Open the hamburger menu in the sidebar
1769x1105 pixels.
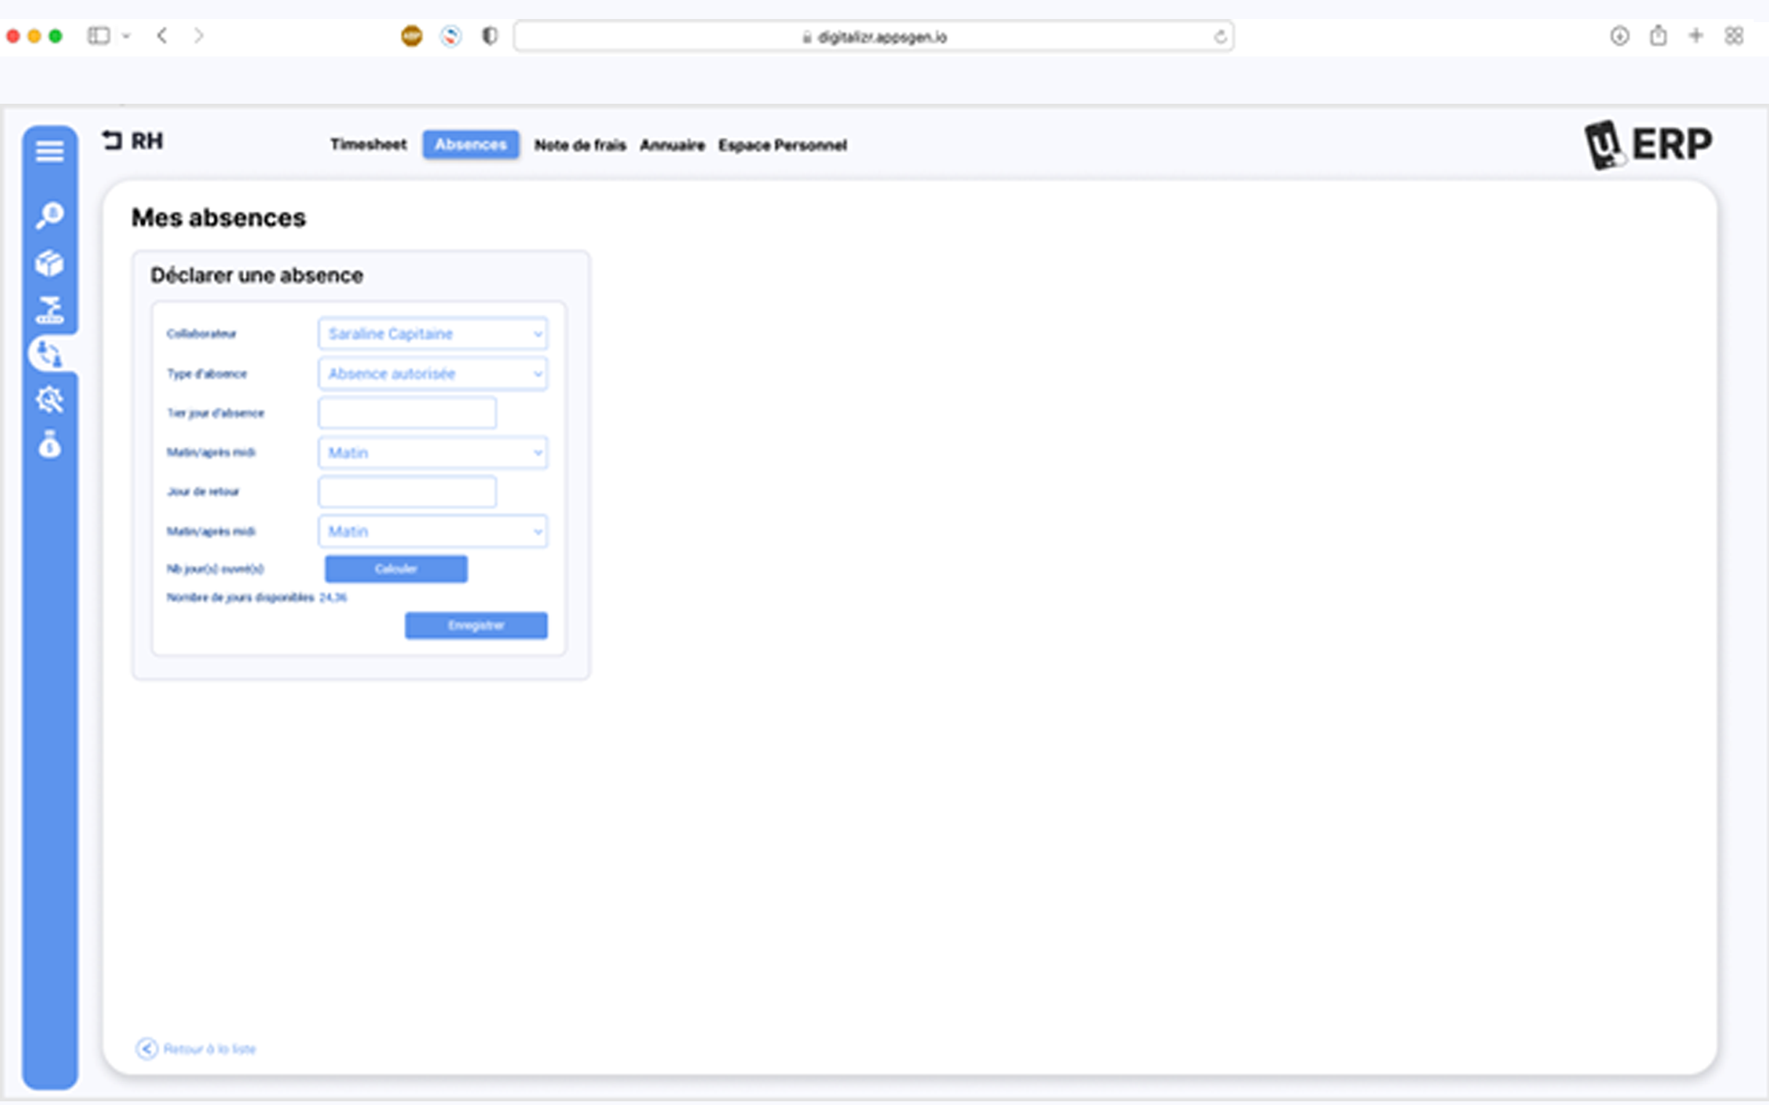50,151
